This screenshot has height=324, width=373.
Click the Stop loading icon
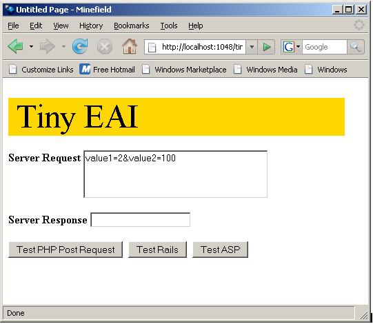coord(105,46)
